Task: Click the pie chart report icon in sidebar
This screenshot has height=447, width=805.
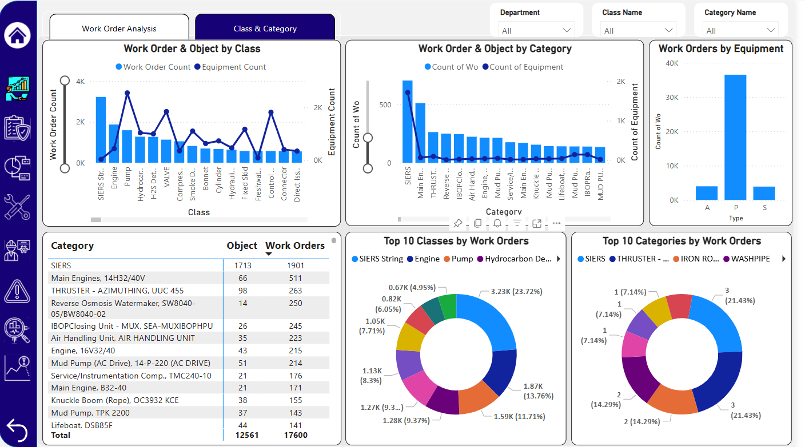Action: point(17,167)
